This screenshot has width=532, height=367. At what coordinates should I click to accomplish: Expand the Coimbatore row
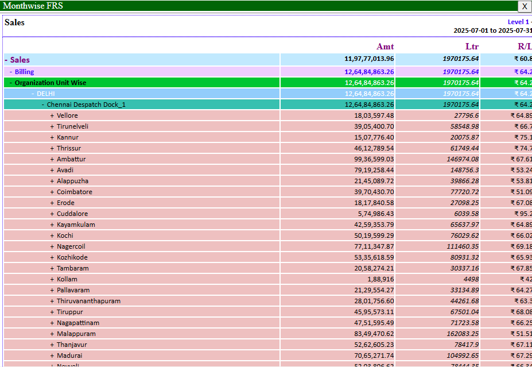[52, 192]
